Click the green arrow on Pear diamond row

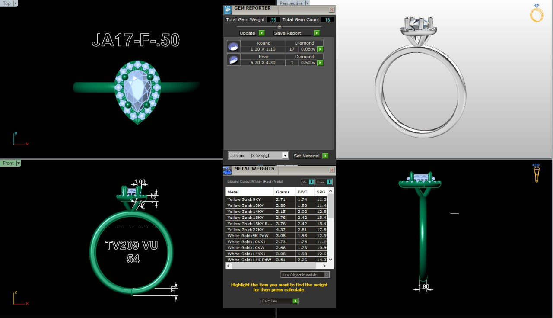pyautogui.click(x=320, y=63)
